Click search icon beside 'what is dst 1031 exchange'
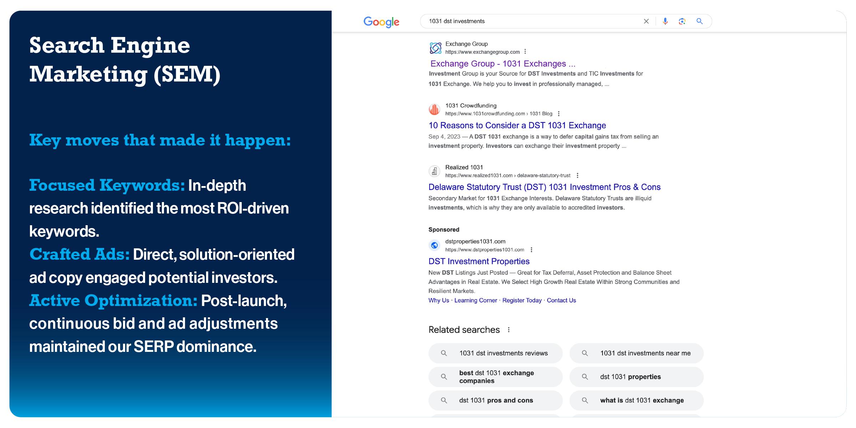Screen dimensions: 856x428 point(585,401)
